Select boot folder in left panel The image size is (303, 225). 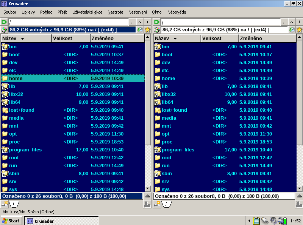coord(73,54)
